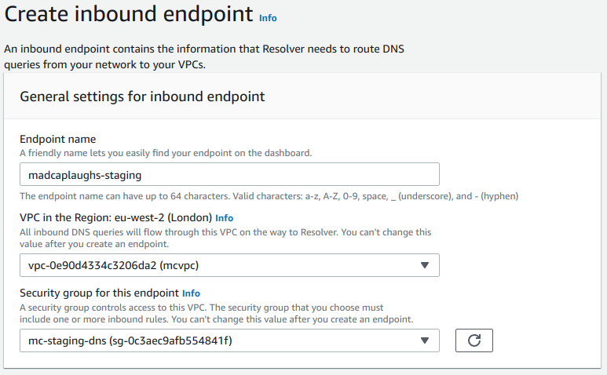607x375 pixels.
Task: Click the Endpoint name text field
Action: tap(229, 174)
